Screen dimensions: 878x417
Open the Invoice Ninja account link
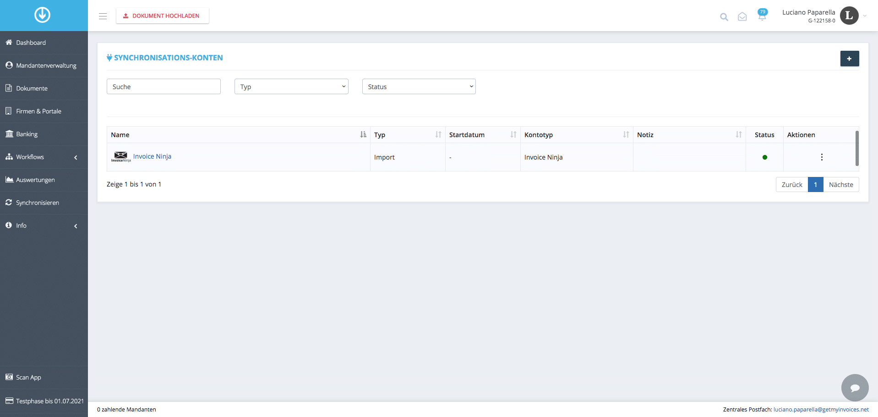tap(152, 156)
